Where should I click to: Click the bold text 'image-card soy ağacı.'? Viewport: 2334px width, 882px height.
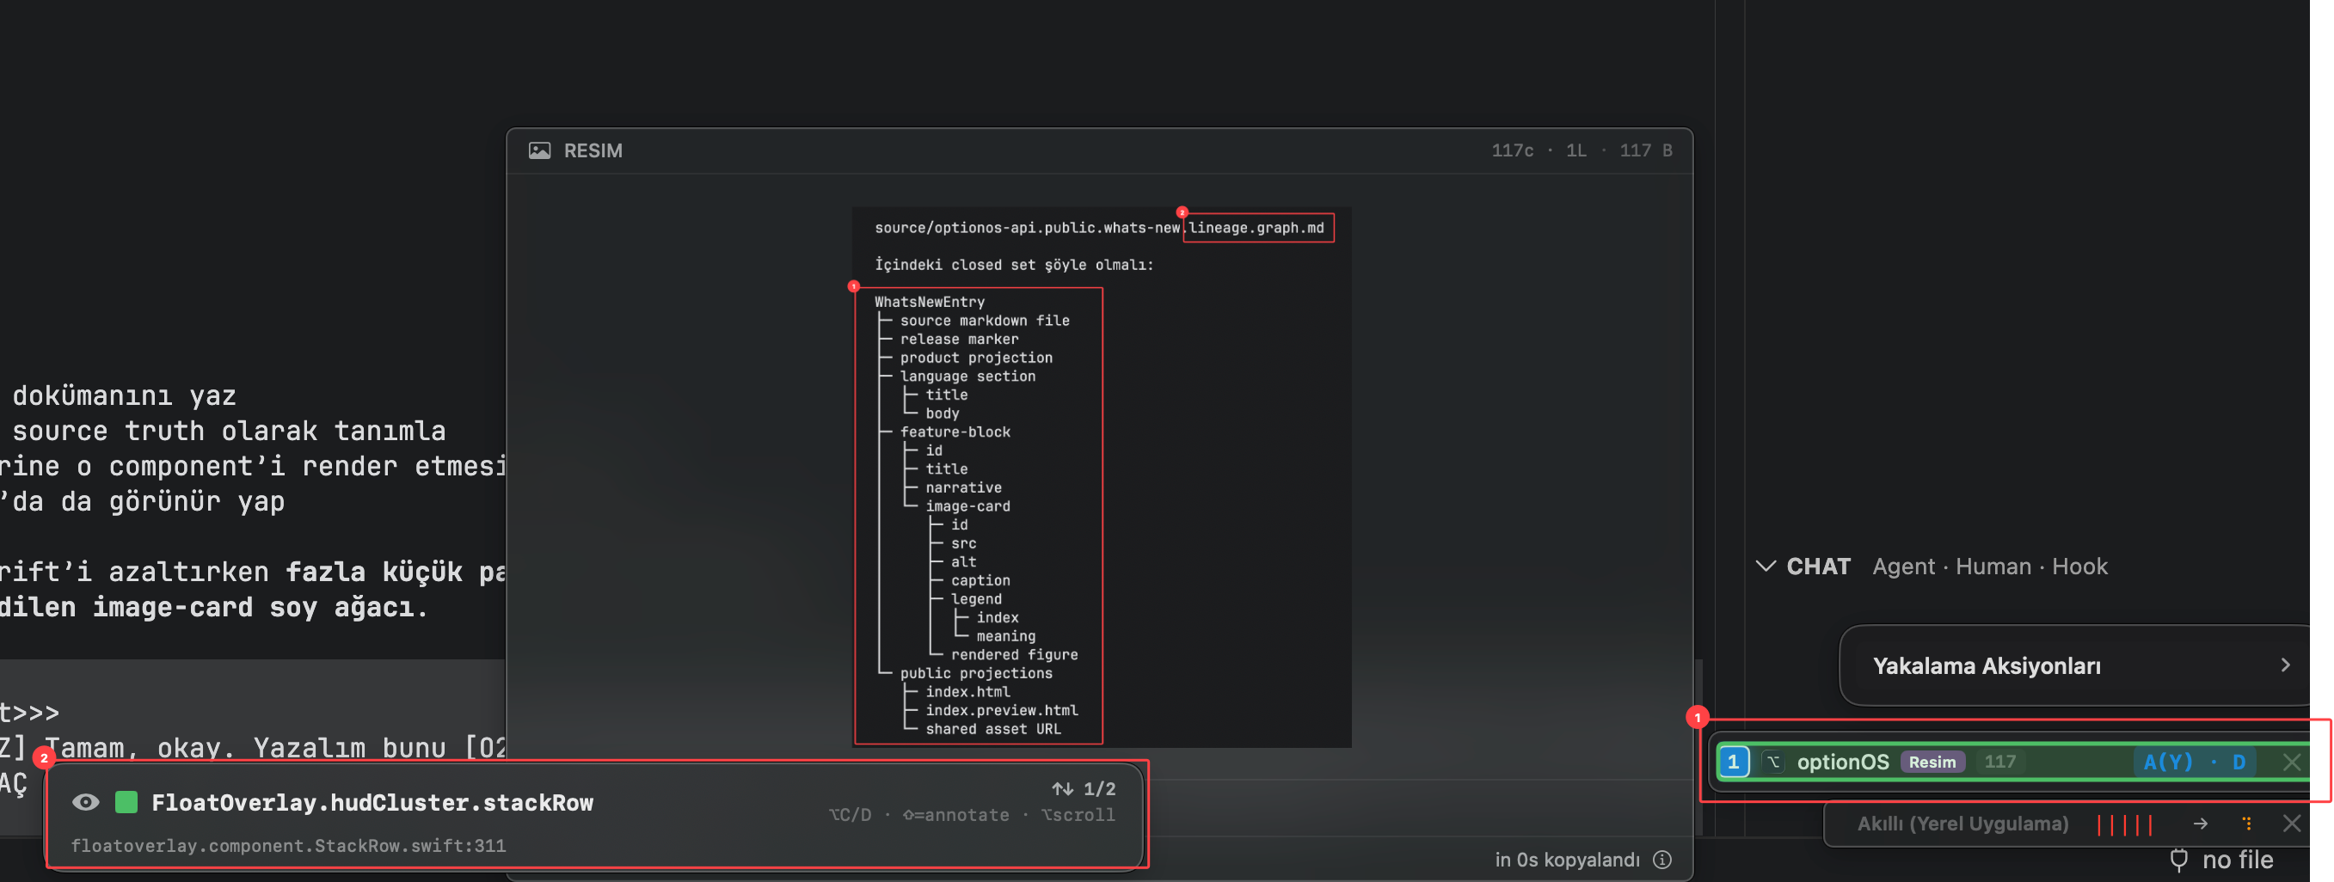(259, 607)
